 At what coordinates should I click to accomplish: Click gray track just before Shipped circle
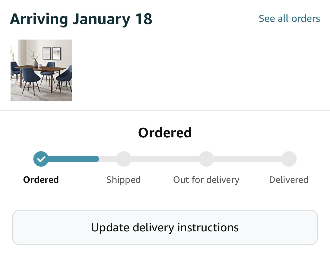pos(108,159)
